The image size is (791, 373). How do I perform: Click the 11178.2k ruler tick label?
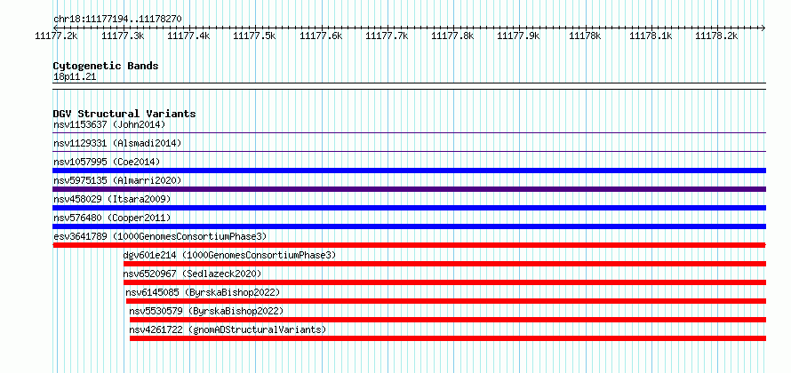pyautogui.click(x=717, y=36)
